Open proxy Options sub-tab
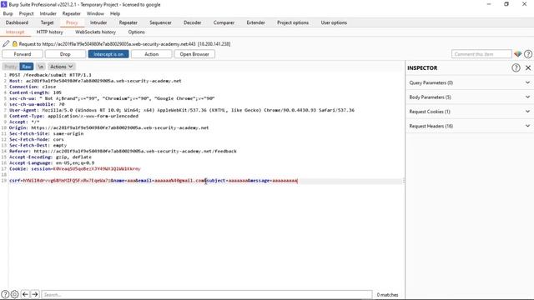 click(137, 32)
